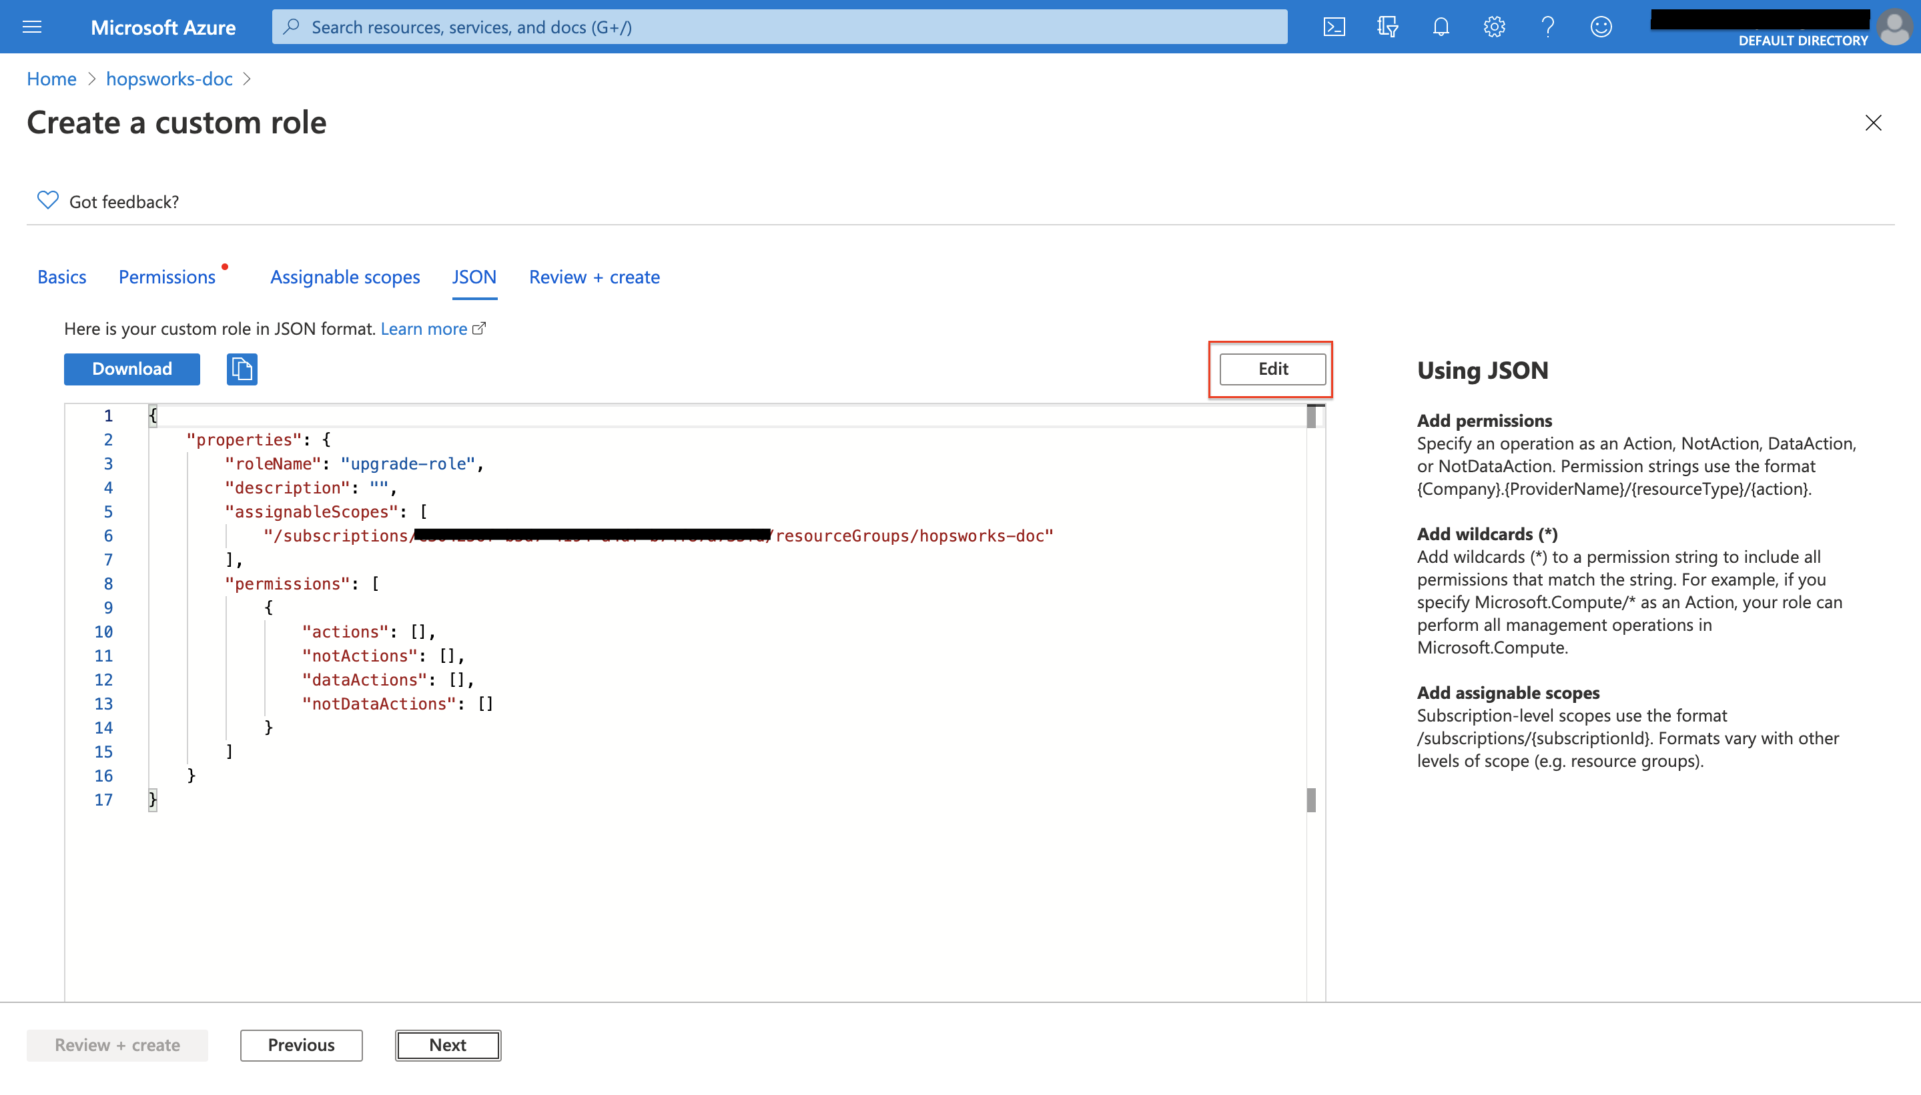Open the Assignable scopes tab

point(346,277)
